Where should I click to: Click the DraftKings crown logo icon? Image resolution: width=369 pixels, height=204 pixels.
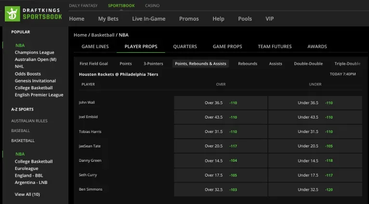point(13,14)
